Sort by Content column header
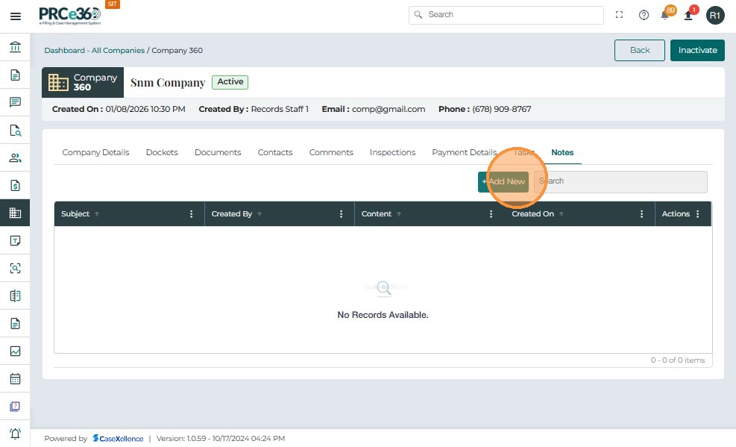The height and width of the screenshot is (447, 736). coord(377,214)
